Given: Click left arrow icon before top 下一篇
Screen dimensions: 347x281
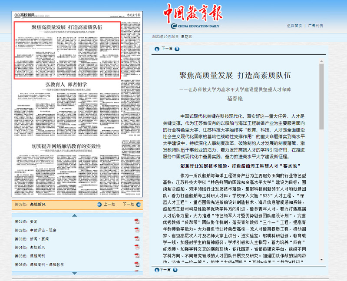Looking at the screenshot, I should [157, 49].
